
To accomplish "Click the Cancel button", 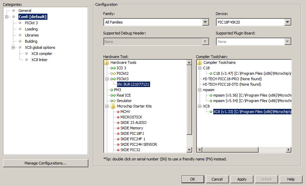I will [217, 179].
